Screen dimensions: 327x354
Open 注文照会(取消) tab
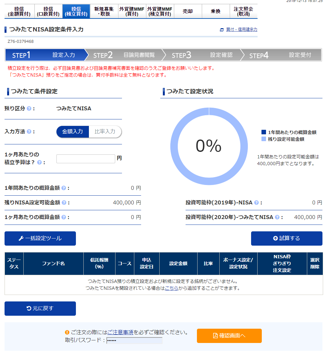tap(244, 11)
